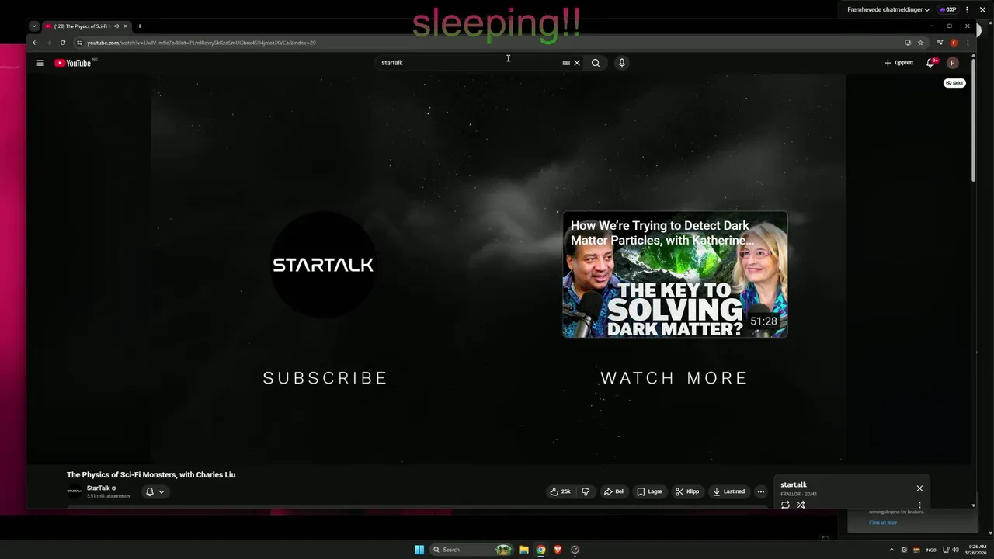Open chat panel three-dot options
994x559 pixels.
pyautogui.click(x=968, y=10)
